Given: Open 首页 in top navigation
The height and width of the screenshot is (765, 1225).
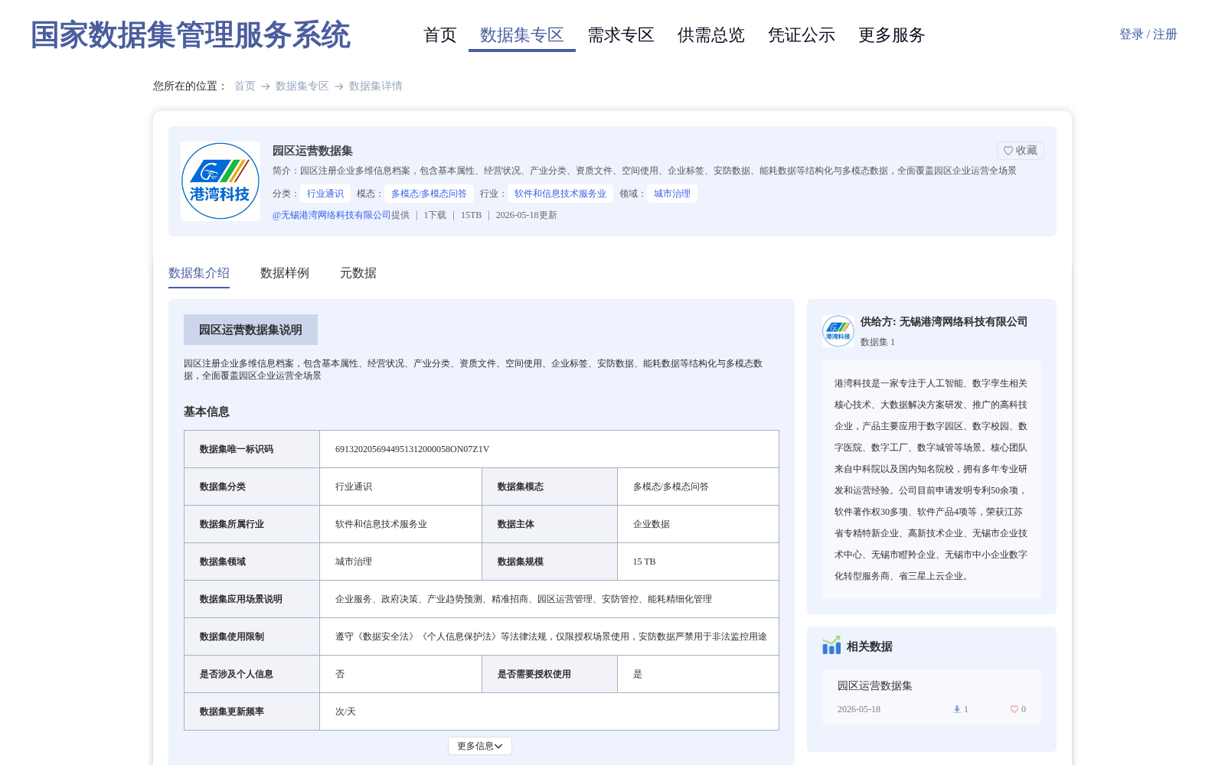Looking at the screenshot, I should (440, 35).
